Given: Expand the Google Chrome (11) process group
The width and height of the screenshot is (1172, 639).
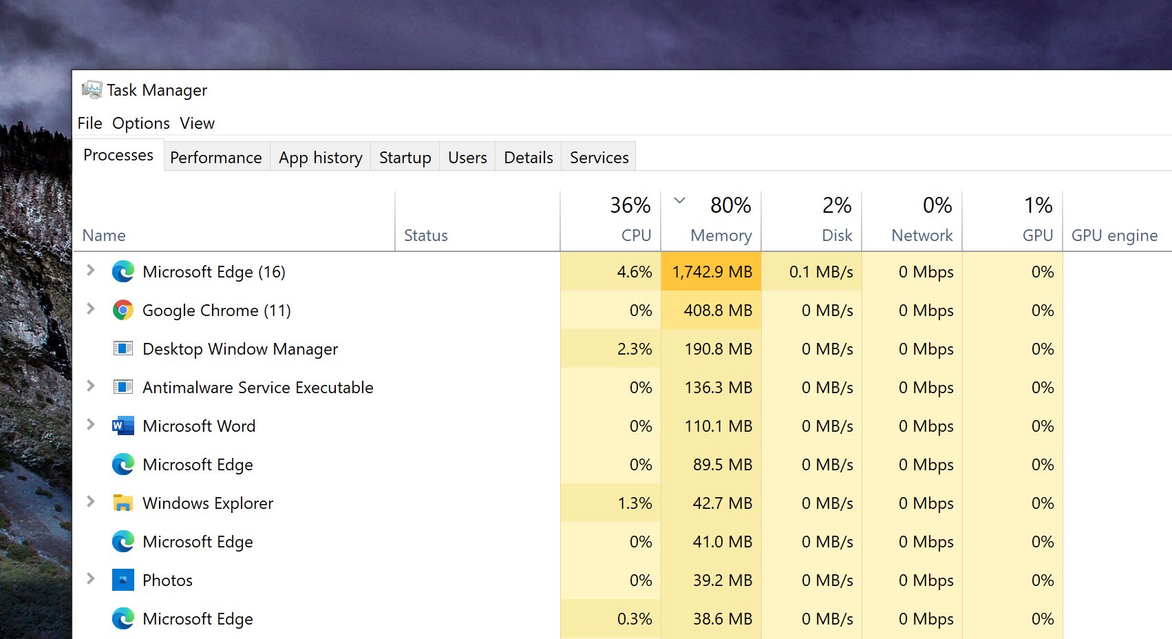Looking at the screenshot, I should click(90, 309).
